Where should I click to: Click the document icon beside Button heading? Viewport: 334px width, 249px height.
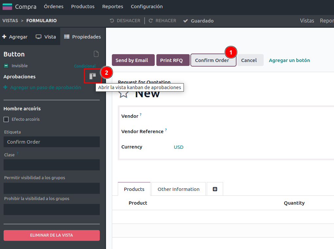[x=96, y=54]
